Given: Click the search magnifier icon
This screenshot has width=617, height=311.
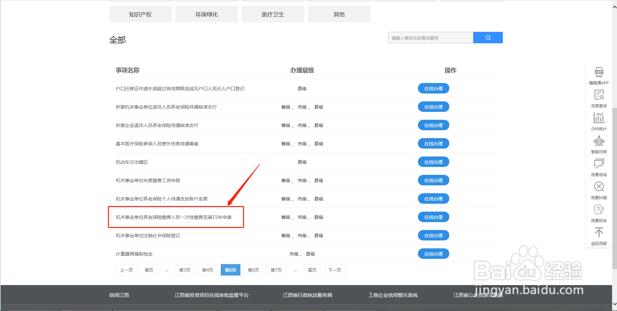Looking at the screenshot, I should click(488, 37).
